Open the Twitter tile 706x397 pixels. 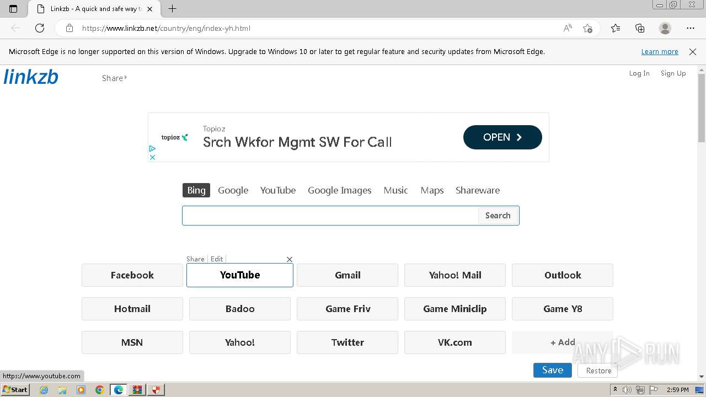(347, 342)
